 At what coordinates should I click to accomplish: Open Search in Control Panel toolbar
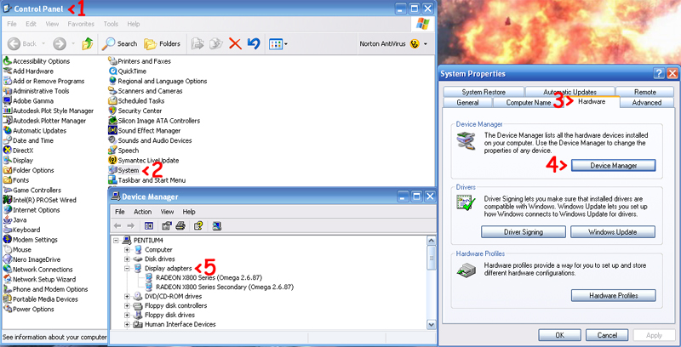(x=120, y=43)
